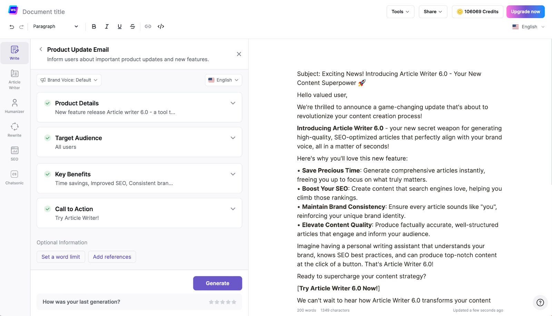
Task: Open the Rewrite tool
Action: pos(14,130)
